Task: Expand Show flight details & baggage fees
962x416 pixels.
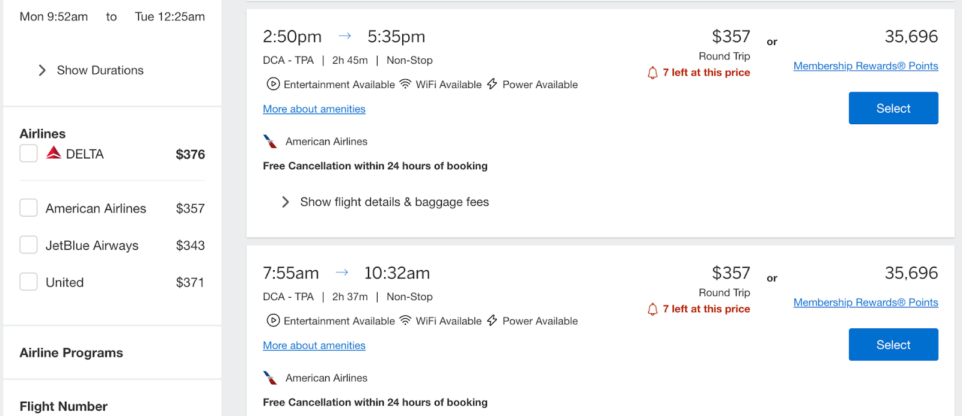Action: (385, 202)
